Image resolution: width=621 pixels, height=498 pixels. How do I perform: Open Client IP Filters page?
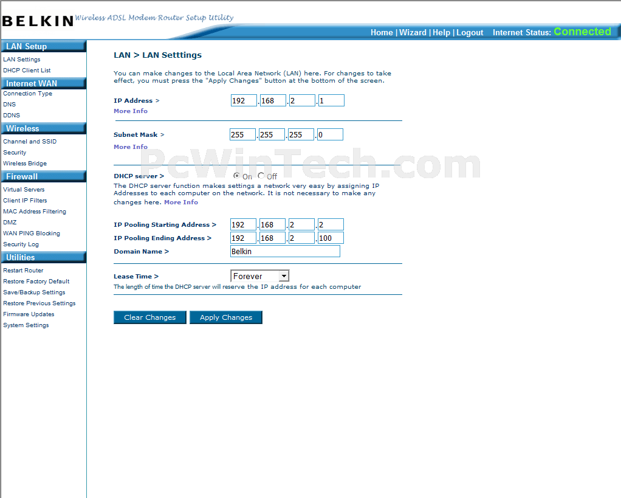point(25,201)
